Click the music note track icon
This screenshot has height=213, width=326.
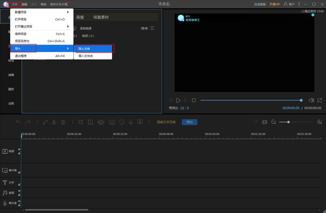coord(5,192)
